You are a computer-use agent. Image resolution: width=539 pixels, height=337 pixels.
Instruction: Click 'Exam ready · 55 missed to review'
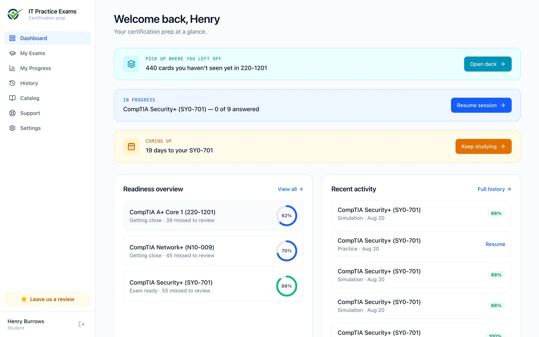170,291
